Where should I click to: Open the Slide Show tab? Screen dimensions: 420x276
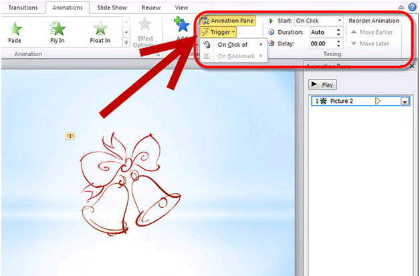[x=111, y=8]
